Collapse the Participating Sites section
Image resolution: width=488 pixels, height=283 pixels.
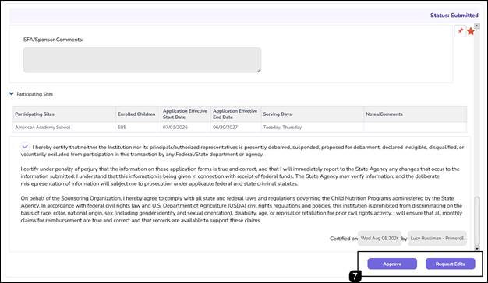pos(12,94)
